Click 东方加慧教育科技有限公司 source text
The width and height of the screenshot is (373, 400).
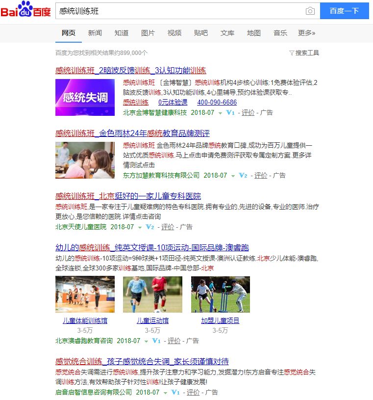[x=161, y=175]
